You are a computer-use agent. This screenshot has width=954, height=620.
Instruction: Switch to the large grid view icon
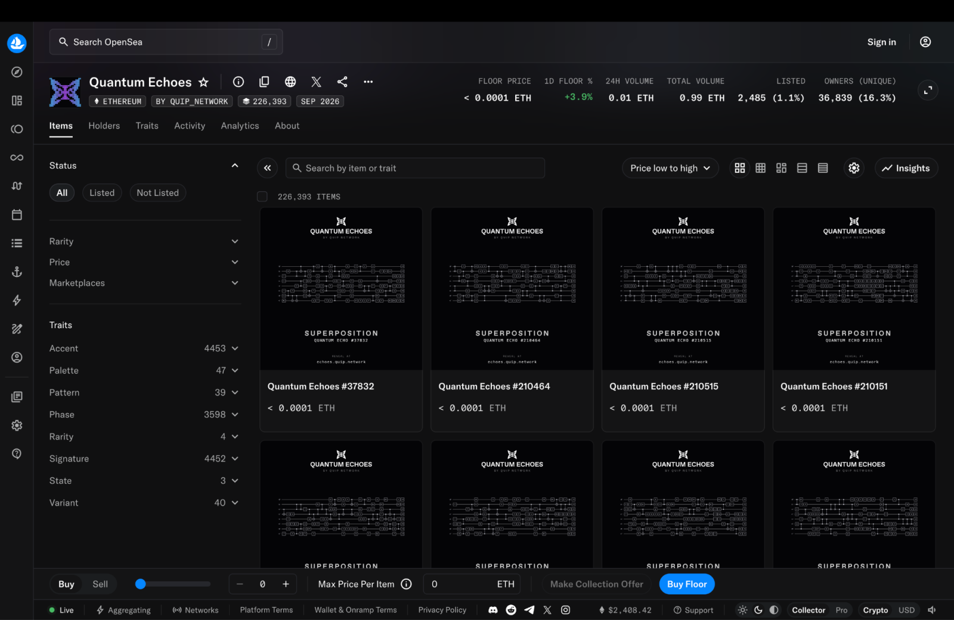tap(740, 168)
